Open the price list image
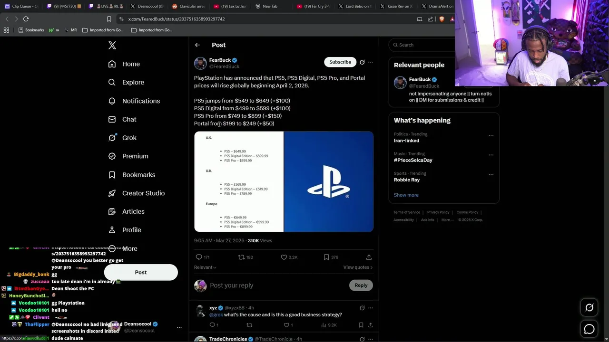The width and height of the screenshot is (609, 342). (239, 182)
